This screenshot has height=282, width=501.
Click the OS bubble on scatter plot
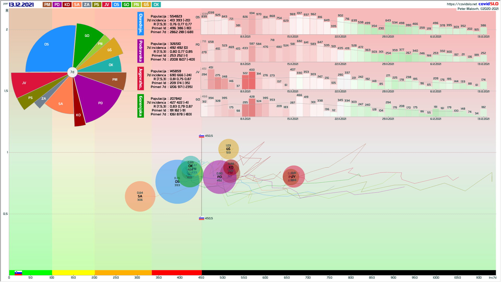177,182
